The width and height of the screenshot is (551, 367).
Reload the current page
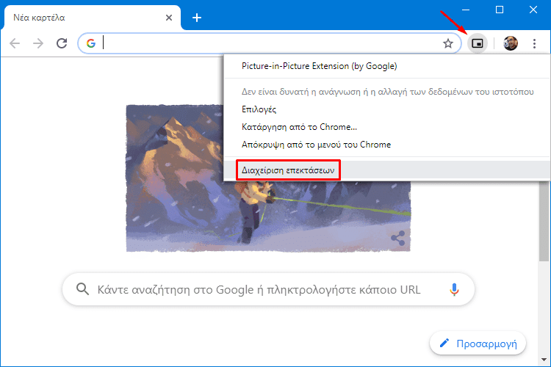62,43
